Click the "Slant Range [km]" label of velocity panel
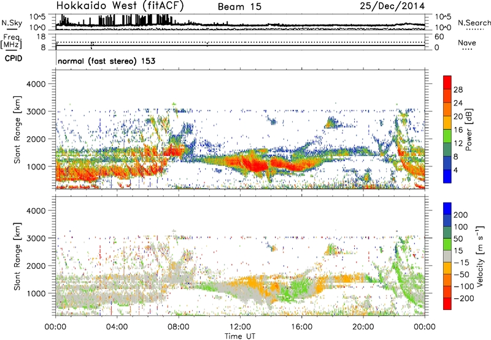Image resolution: width=491 pixels, height=340 pixels. click(17, 257)
